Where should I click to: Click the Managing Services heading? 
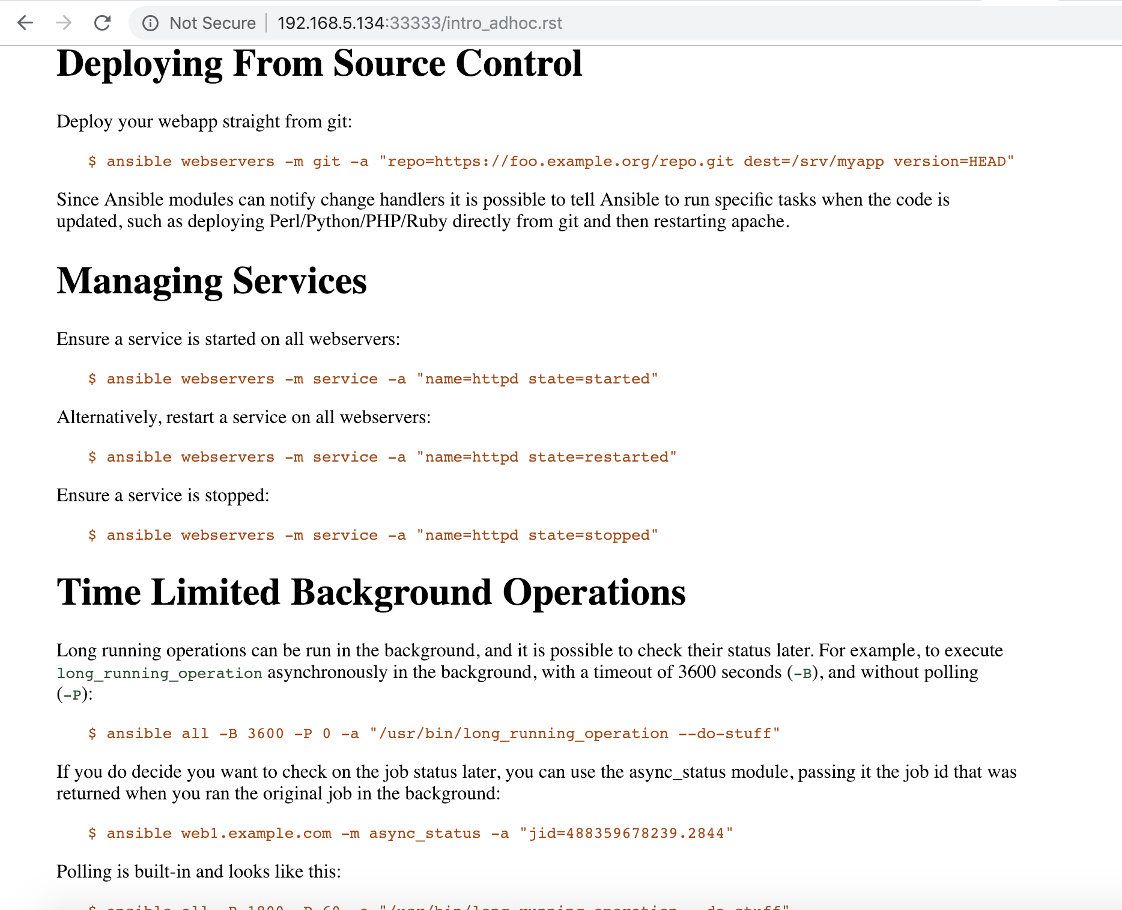[211, 281]
